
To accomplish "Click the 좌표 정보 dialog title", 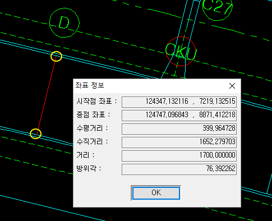I will (90, 85).
